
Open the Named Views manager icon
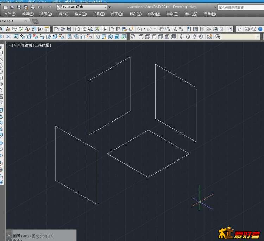pyautogui.click(x=133, y=37)
